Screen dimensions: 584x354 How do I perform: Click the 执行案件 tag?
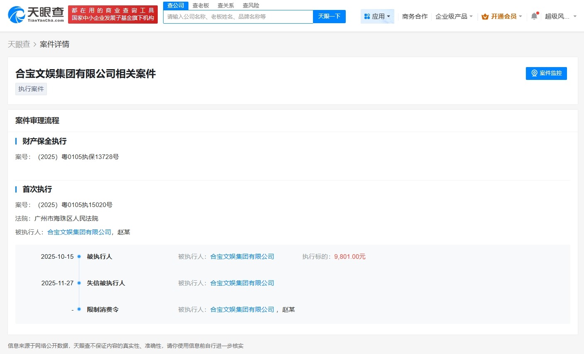click(x=31, y=89)
